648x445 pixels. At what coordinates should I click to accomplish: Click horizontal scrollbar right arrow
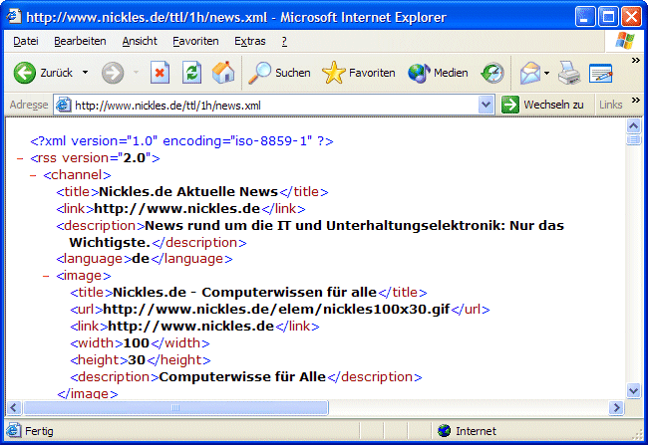616,408
